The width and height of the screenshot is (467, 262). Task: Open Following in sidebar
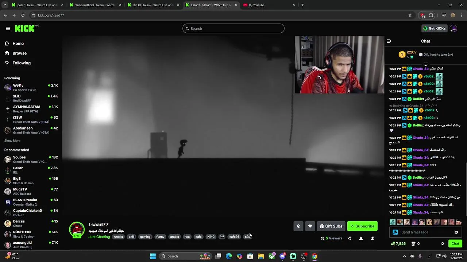point(22,63)
